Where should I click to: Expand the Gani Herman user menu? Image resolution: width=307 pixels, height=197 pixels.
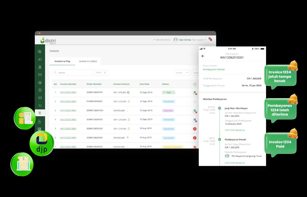[x=190, y=40]
